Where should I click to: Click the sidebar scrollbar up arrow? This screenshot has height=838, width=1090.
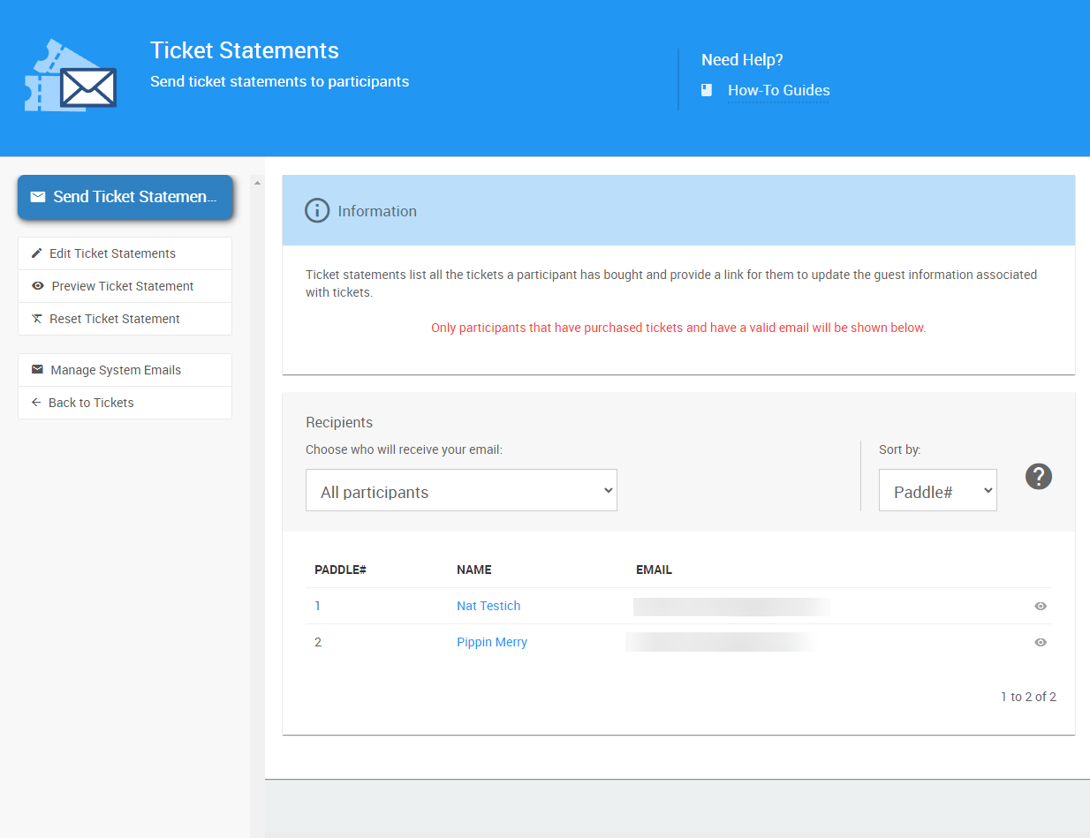pos(257,183)
